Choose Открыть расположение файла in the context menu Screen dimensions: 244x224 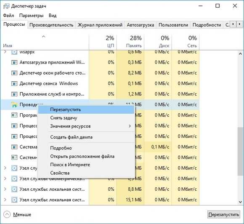(x=86, y=156)
